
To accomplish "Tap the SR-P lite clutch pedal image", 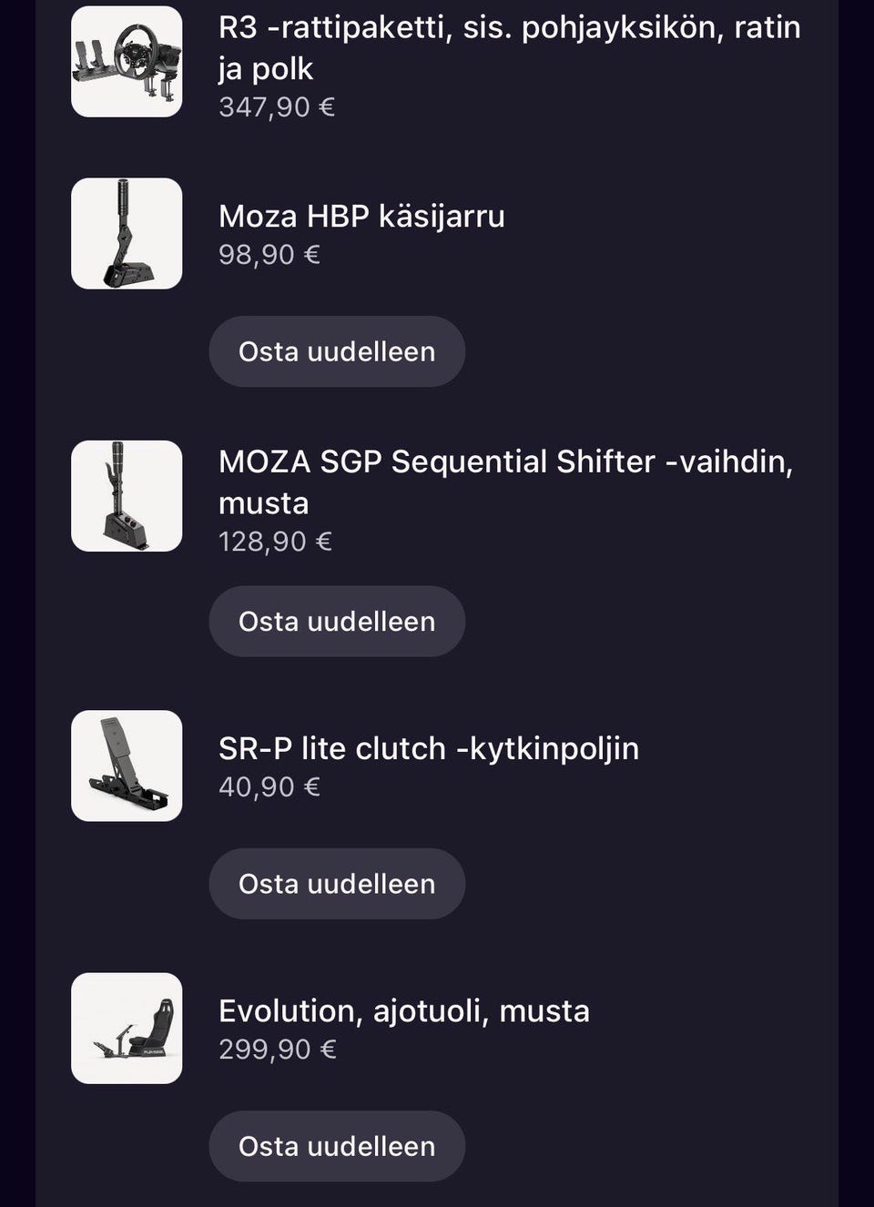I will point(127,766).
